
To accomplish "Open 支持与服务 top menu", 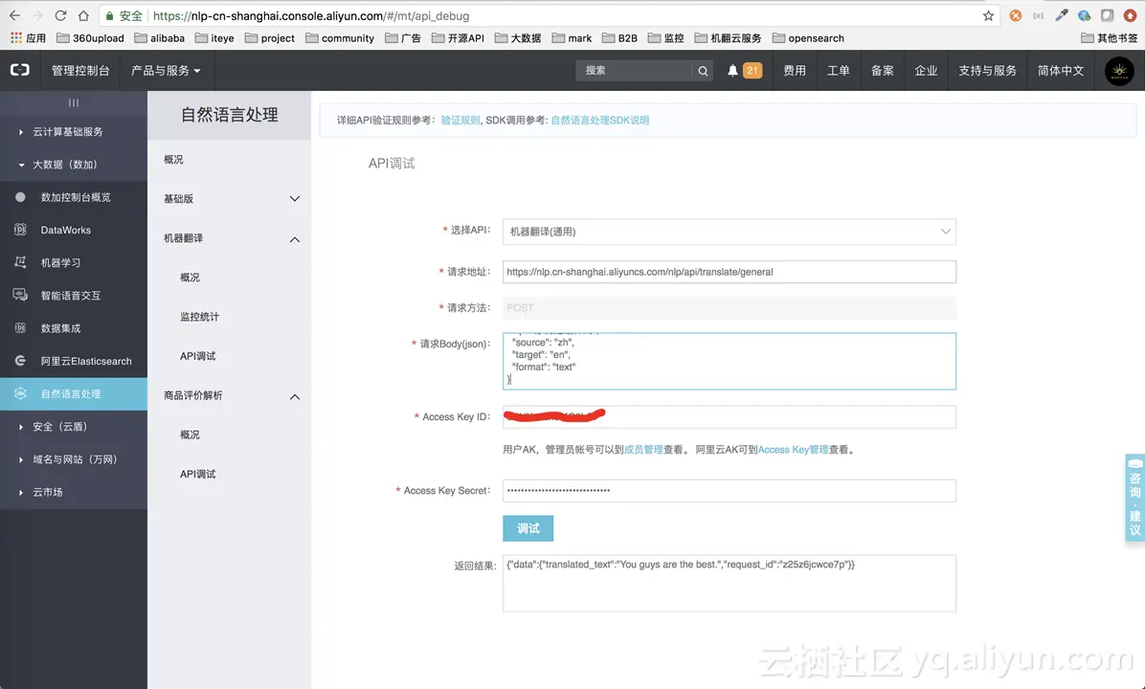I will [987, 70].
